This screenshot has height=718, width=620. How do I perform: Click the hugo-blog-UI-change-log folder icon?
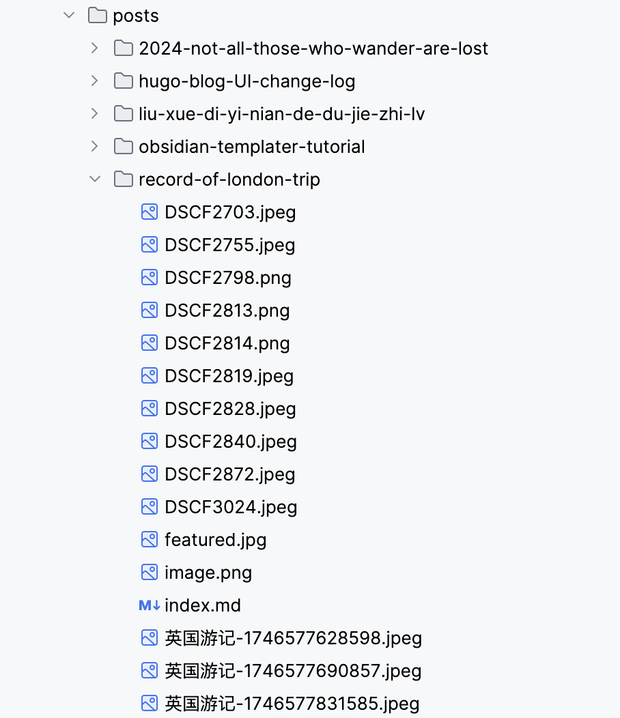click(124, 81)
